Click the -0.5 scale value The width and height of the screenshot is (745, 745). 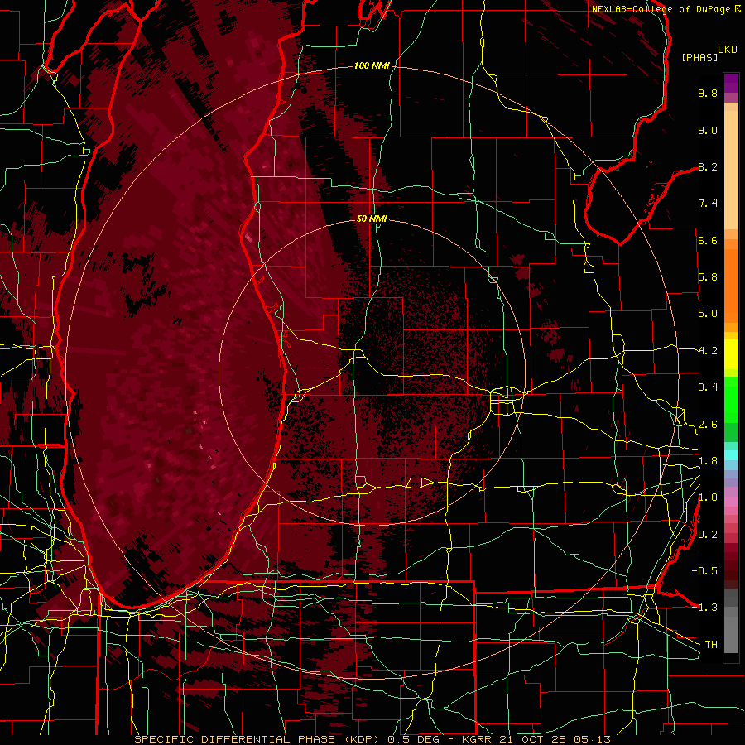tap(704, 571)
